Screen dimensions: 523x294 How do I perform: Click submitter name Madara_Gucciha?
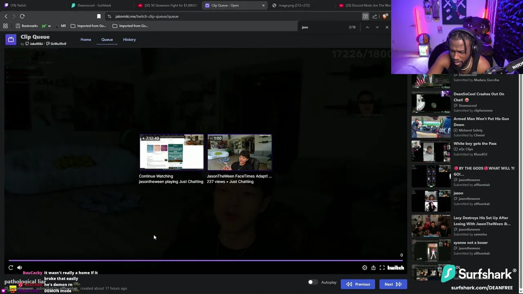pos(486,80)
